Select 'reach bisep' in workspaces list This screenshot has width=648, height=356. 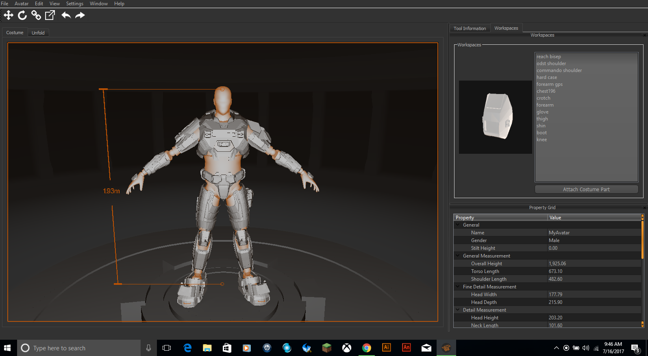coord(548,57)
